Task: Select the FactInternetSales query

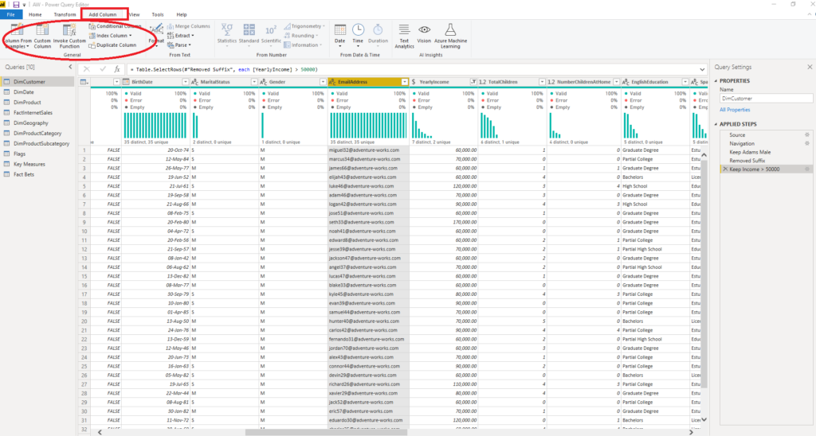Action: [37, 113]
